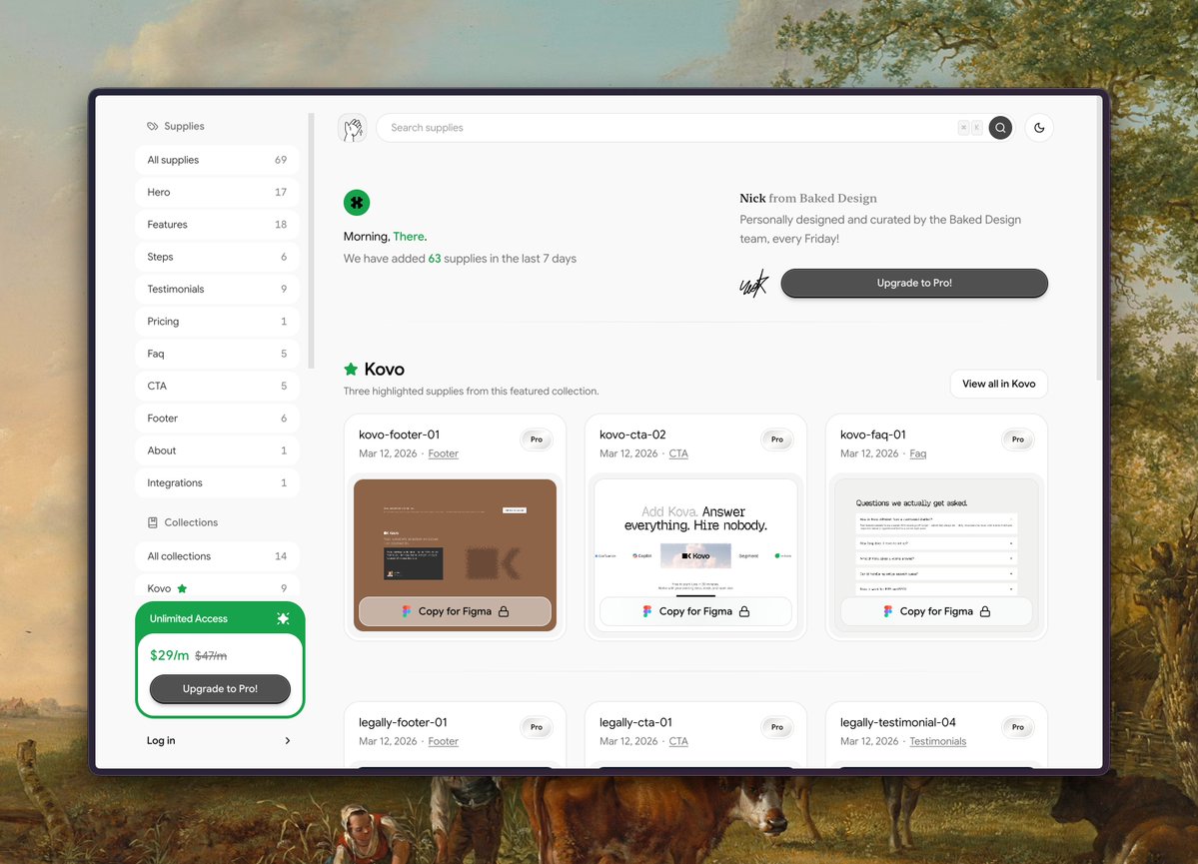
Task: Click the lock icon on kovo-footer-01 card
Action: [x=504, y=611]
